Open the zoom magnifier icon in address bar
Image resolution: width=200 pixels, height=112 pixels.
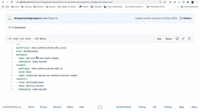click(x=160, y=2)
